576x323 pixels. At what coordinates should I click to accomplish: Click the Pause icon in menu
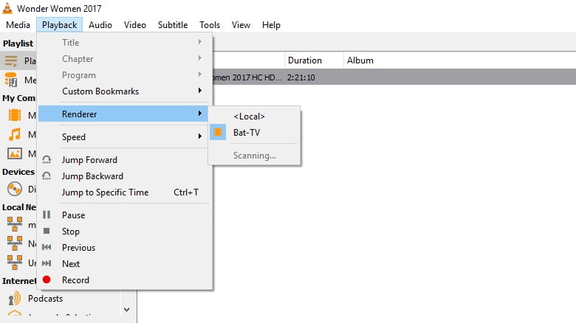point(47,215)
